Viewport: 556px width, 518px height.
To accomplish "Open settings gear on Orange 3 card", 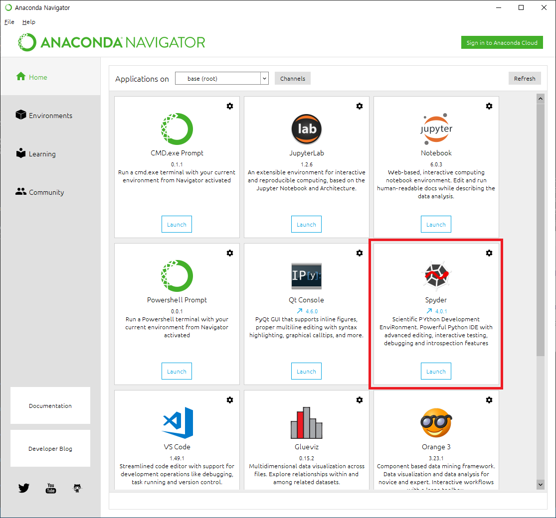I will point(489,400).
